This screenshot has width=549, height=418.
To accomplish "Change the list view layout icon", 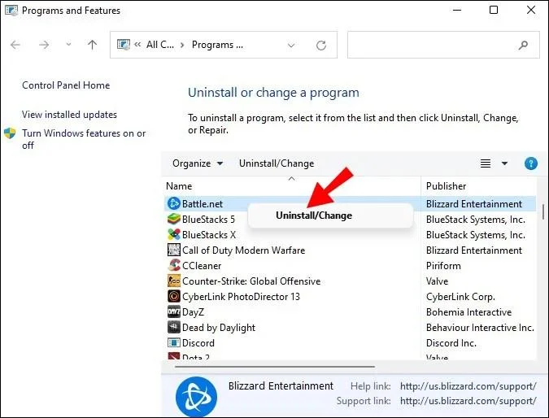I will pyautogui.click(x=486, y=163).
